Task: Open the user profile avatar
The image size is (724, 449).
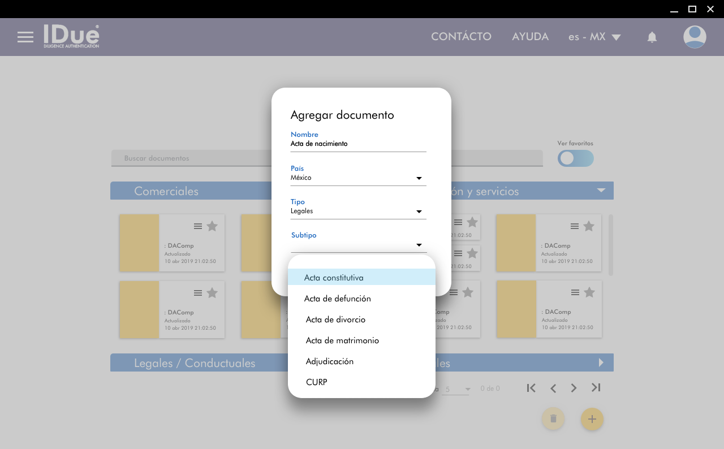Action: [x=694, y=37]
